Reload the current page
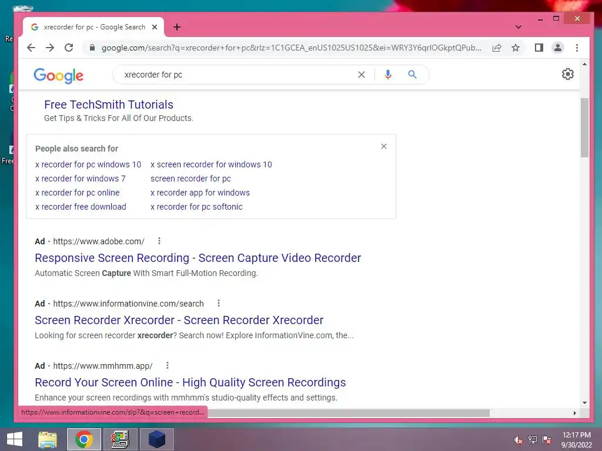This screenshot has height=451, width=602. click(x=69, y=48)
